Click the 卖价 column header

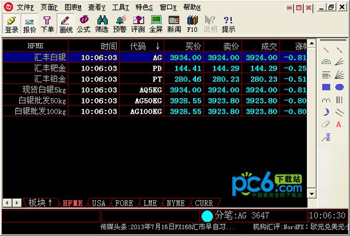tap(223, 46)
